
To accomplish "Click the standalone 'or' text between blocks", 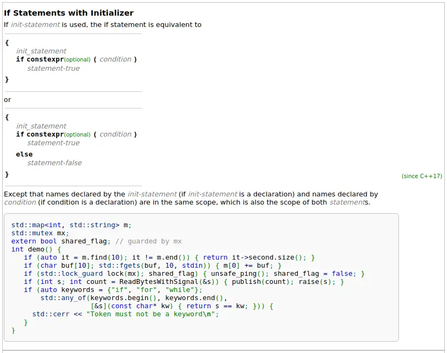I will (8, 100).
